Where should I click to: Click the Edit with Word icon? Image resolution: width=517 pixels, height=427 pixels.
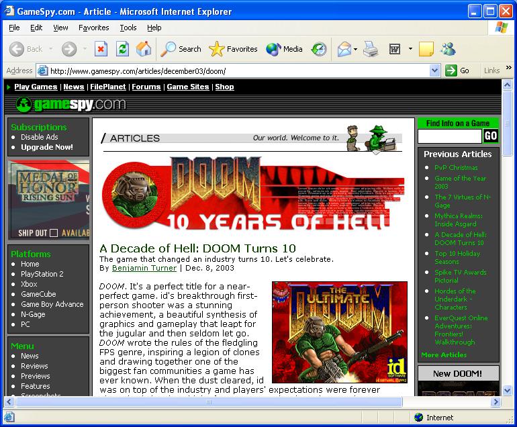pyautogui.click(x=395, y=49)
